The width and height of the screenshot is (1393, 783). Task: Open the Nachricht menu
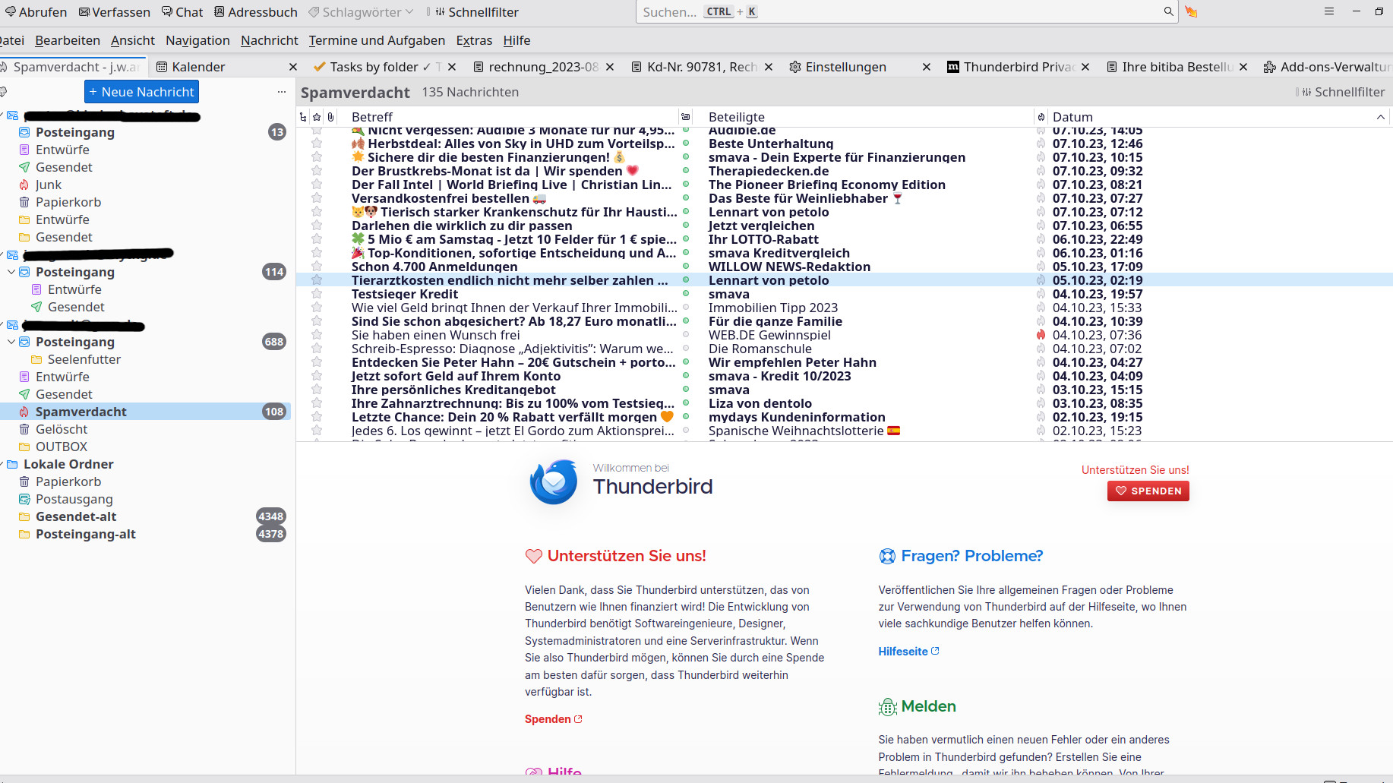(x=270, y=40)
